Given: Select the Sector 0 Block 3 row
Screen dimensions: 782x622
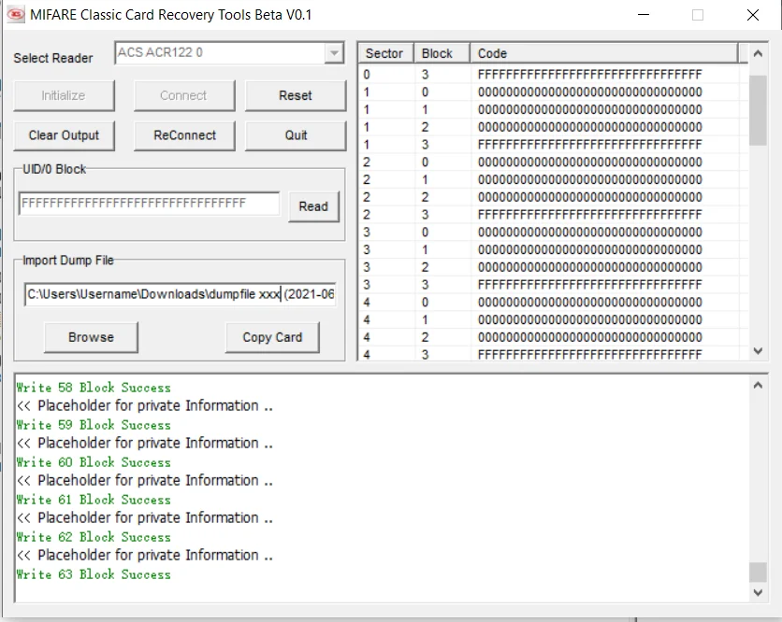Looking at the screenshot, I should (554, 75).
